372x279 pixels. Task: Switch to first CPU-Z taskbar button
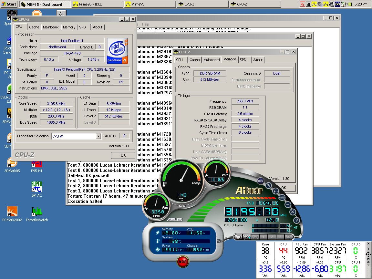(202, 4)
